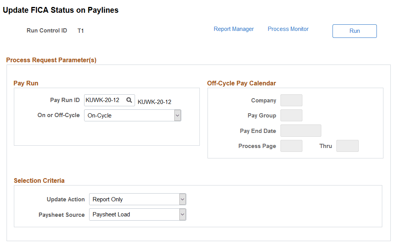
Task: Click inside the Pay Run ID field
Action: coord(104,100)
